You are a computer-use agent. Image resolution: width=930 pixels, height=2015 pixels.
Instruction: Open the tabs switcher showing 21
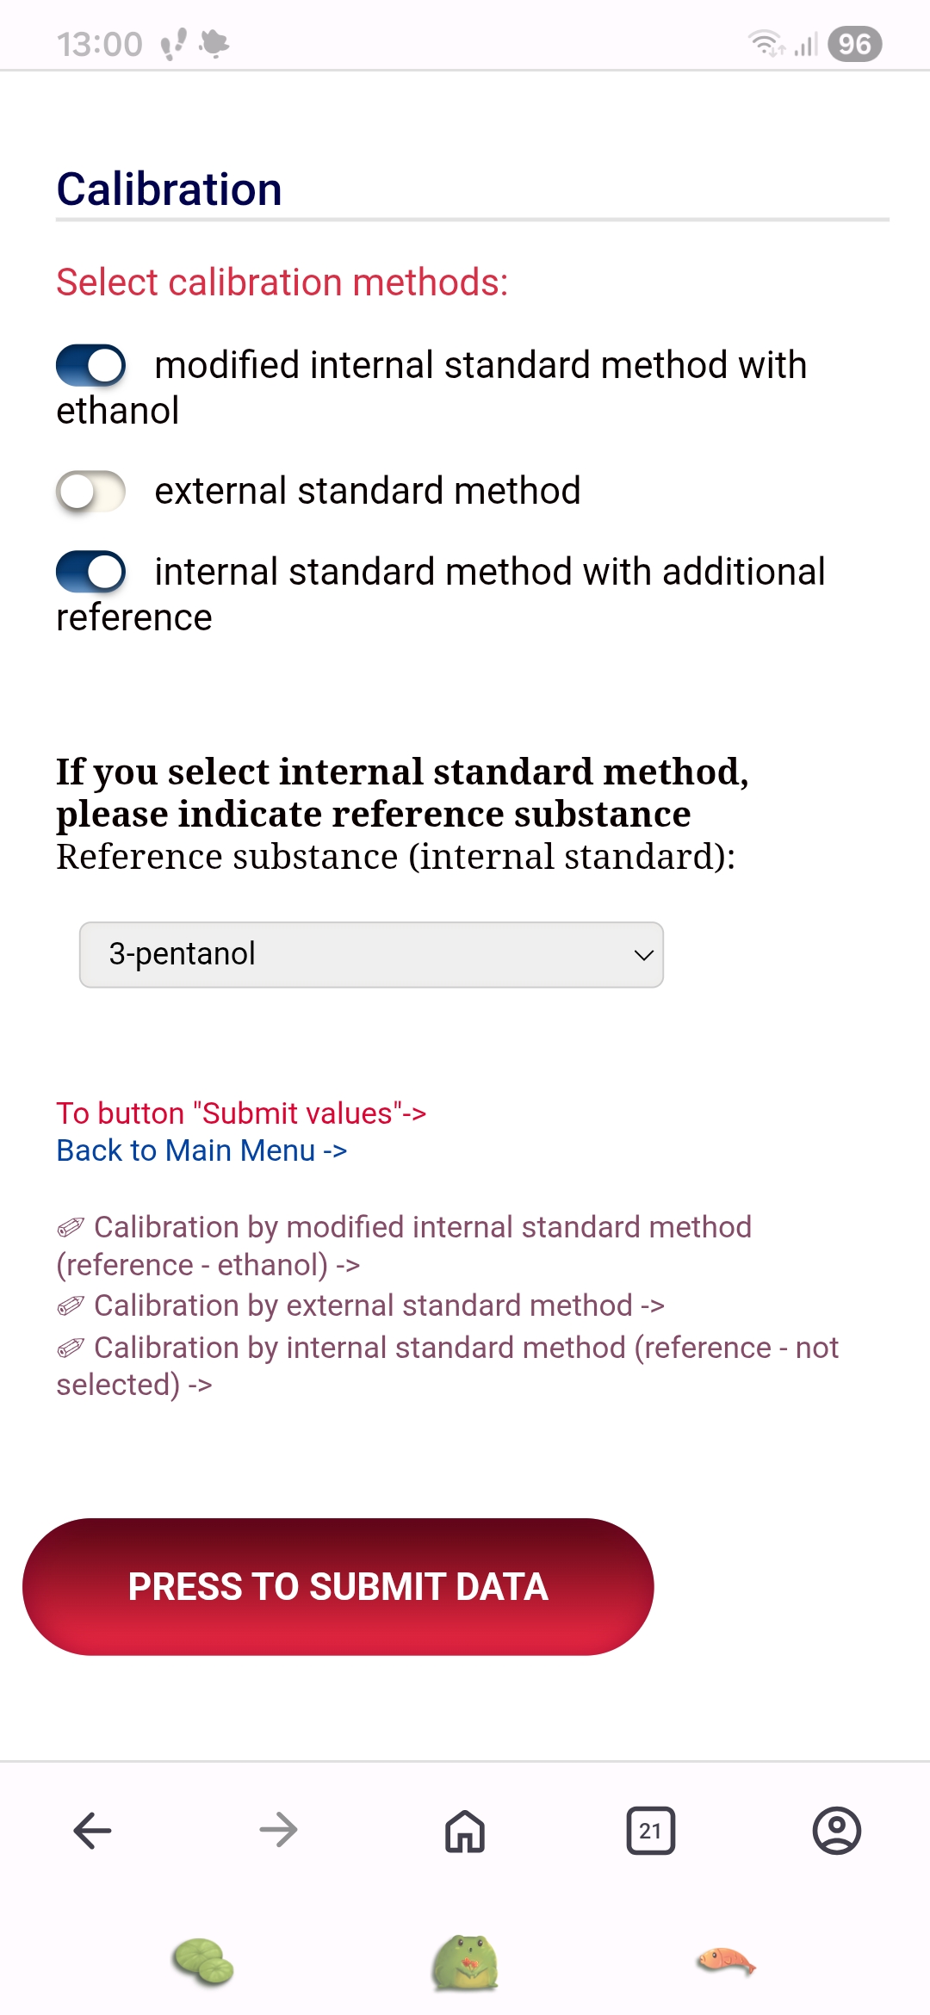(650, 1831)
